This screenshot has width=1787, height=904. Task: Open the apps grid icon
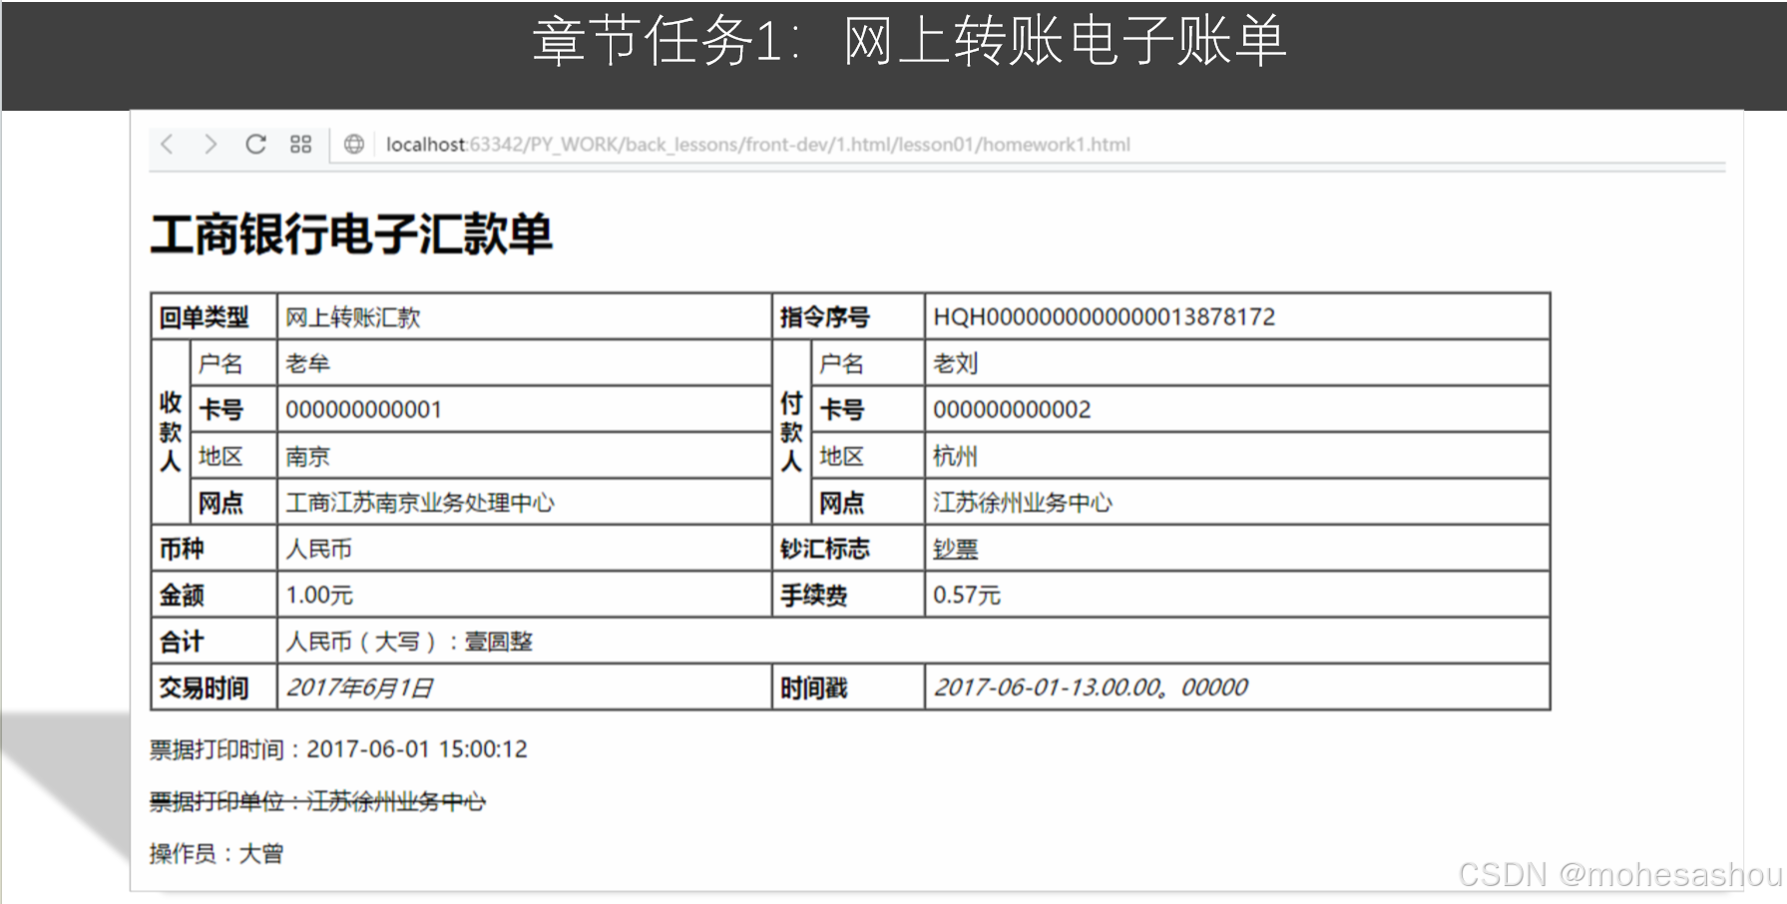(300, 145)
